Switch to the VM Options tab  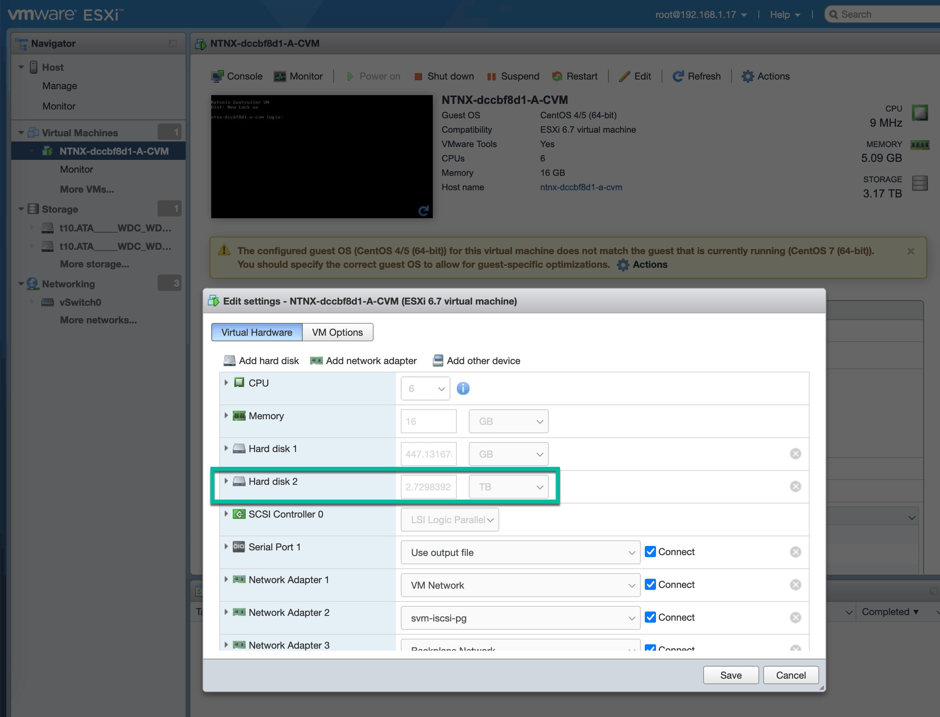pos(337,333)
